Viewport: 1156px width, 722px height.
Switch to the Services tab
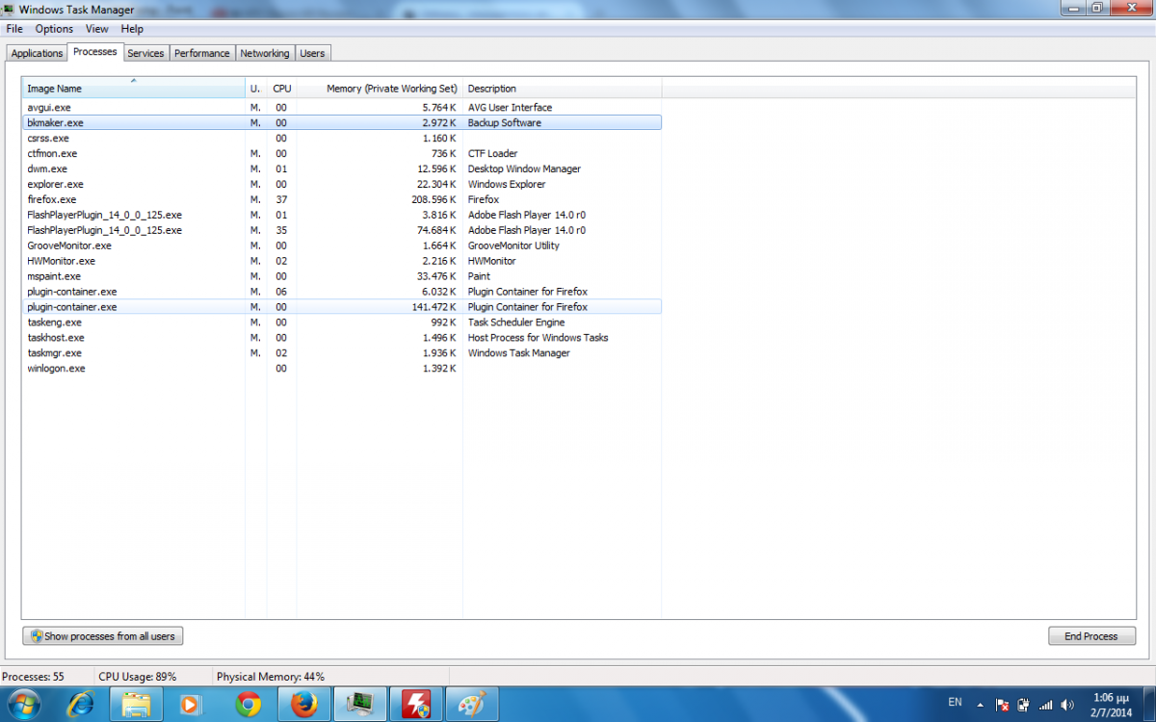click(x=145, y=53)
